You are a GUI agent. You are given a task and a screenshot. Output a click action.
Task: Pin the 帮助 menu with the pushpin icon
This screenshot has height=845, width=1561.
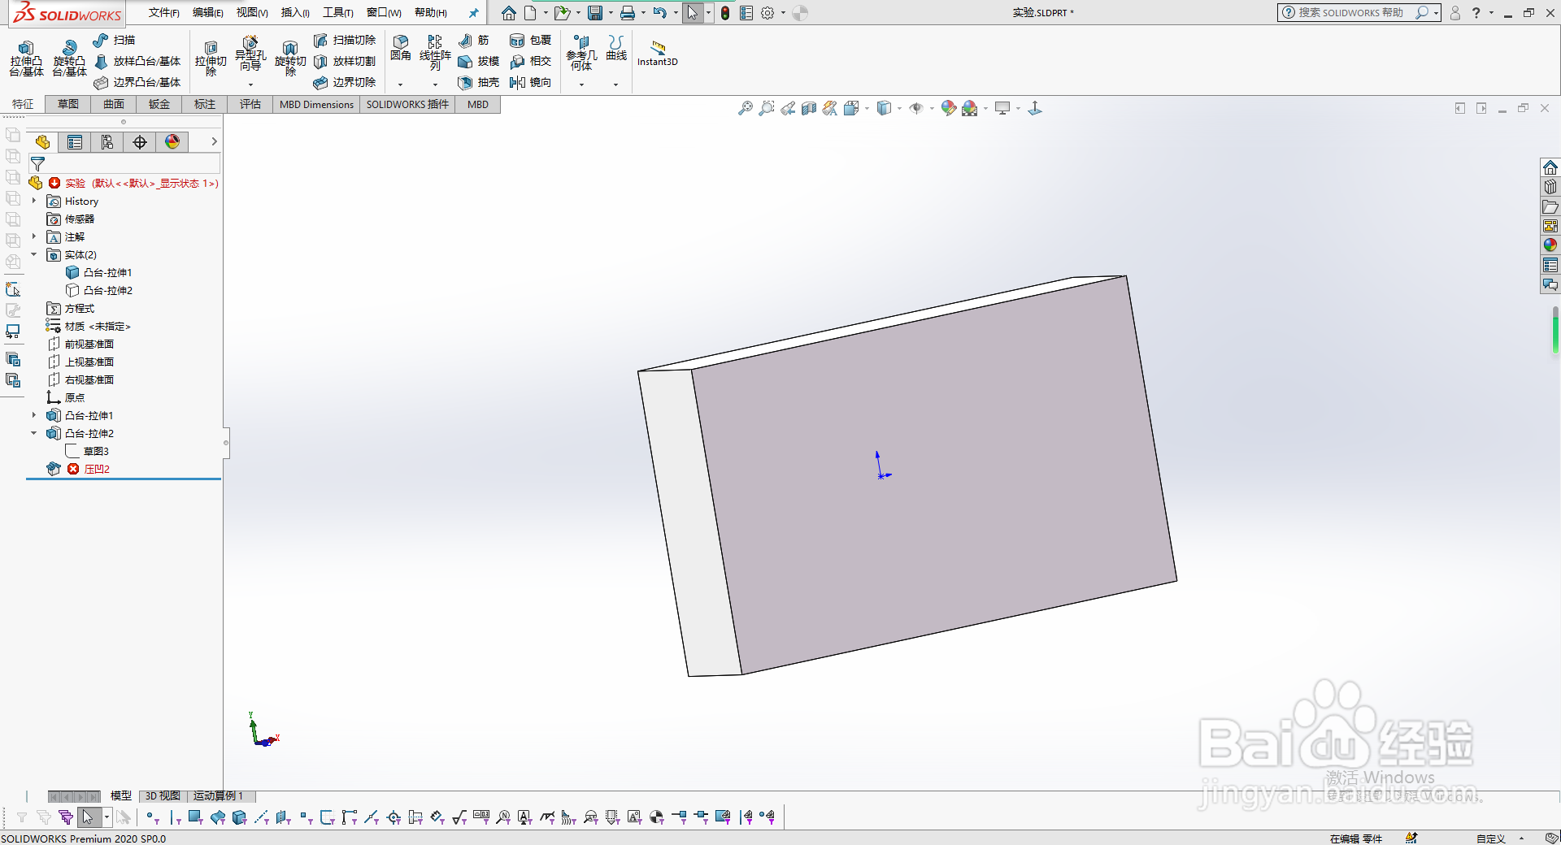(474, 12)
